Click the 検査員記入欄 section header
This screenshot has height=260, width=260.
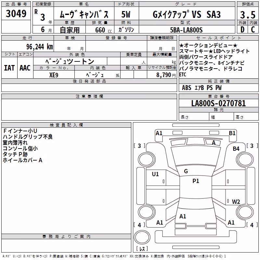click(66, 125)
